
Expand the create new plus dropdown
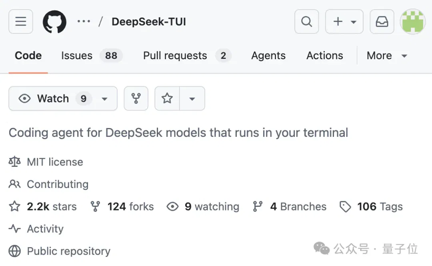point(344,22)
